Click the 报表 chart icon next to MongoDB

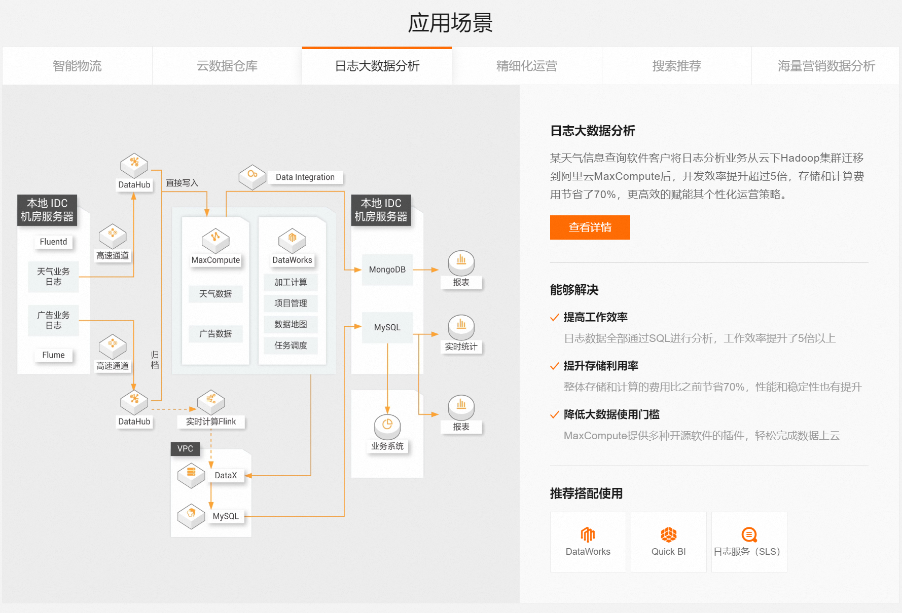(x=461, y=263)
